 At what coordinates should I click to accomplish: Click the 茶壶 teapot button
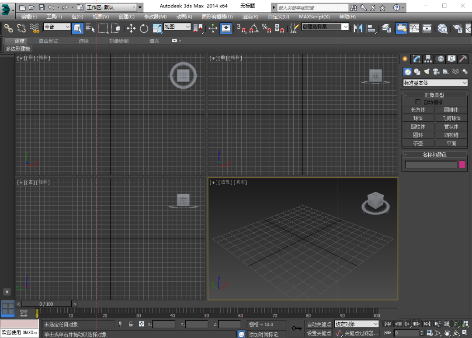[418, 143]
